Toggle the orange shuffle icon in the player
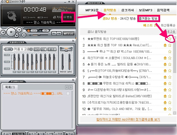The height and width of the screenshot is (135, 177). pos(28,31)
